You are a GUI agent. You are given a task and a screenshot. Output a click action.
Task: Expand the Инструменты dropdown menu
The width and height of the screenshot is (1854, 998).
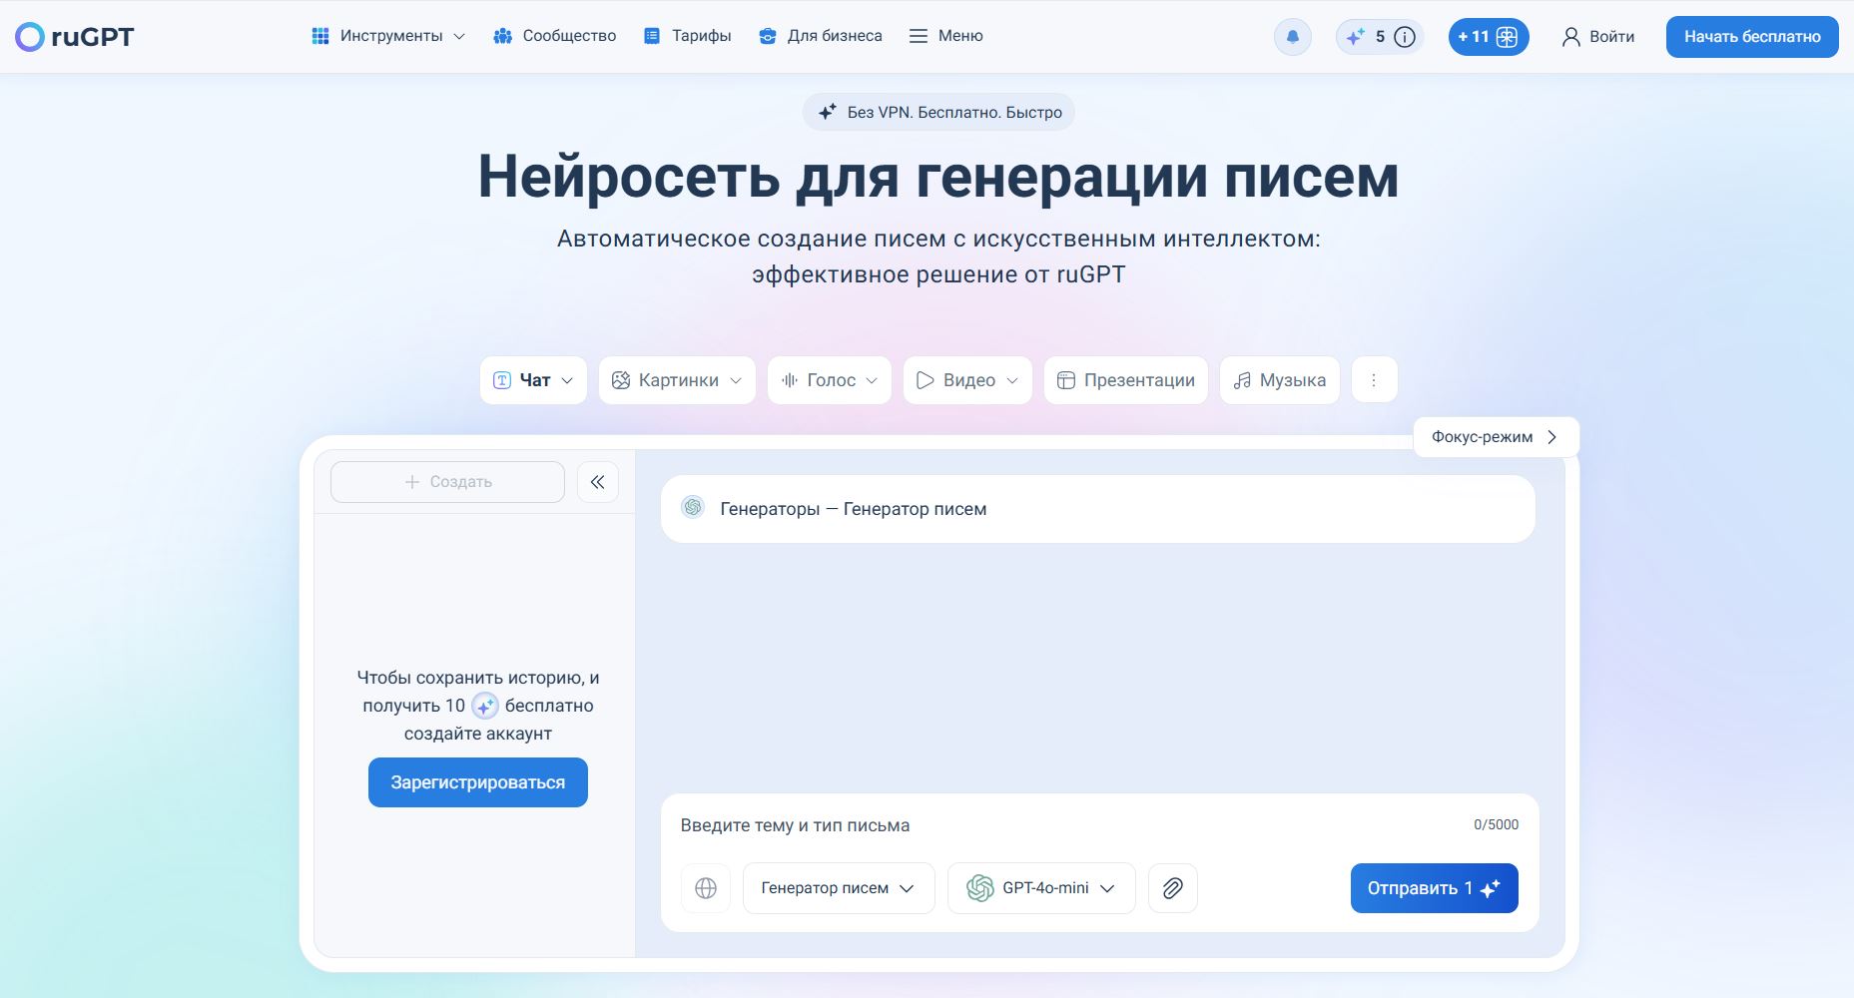pos(387,35)
